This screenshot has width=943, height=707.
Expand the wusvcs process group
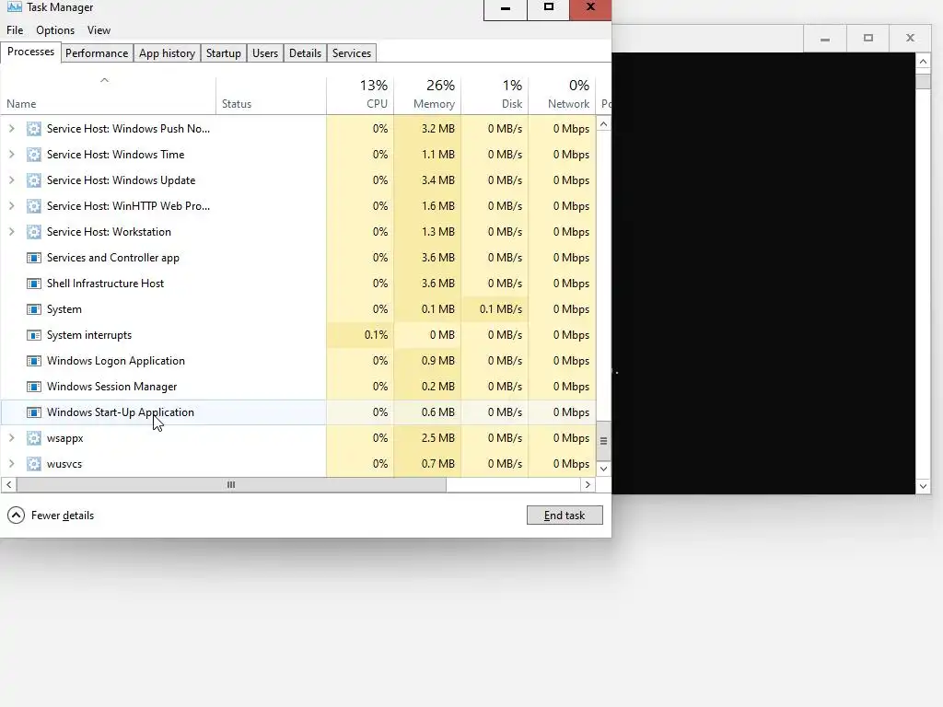pos(11,464)
